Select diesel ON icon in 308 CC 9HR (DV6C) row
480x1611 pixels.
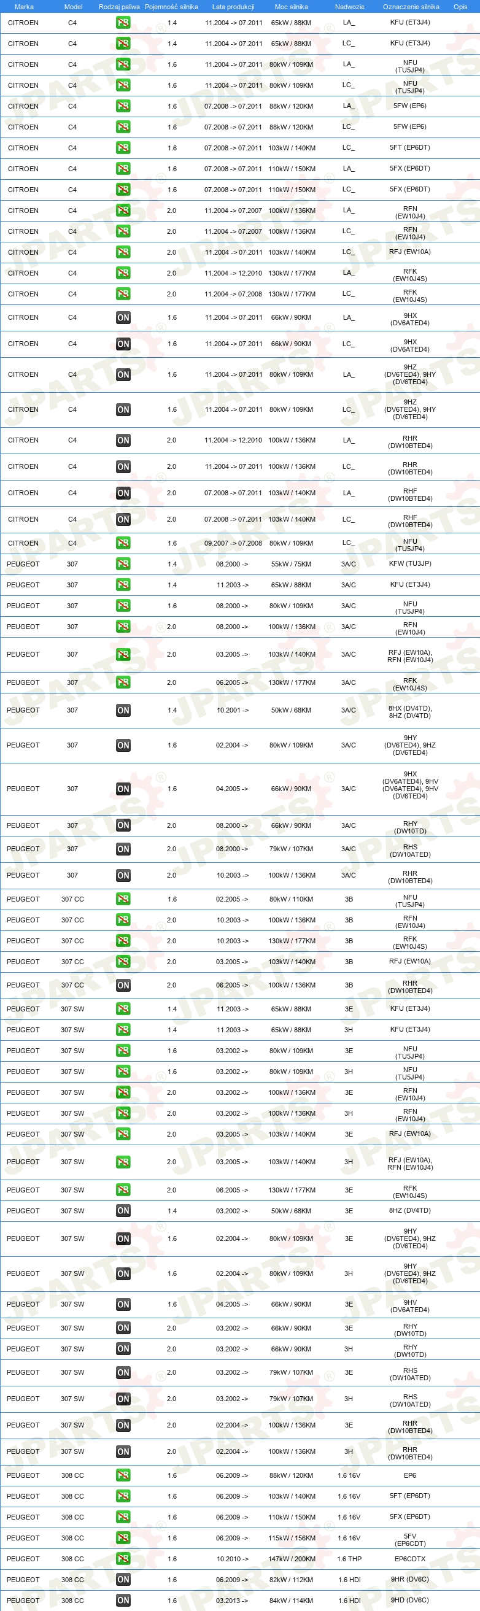[x=123, y=1580]
